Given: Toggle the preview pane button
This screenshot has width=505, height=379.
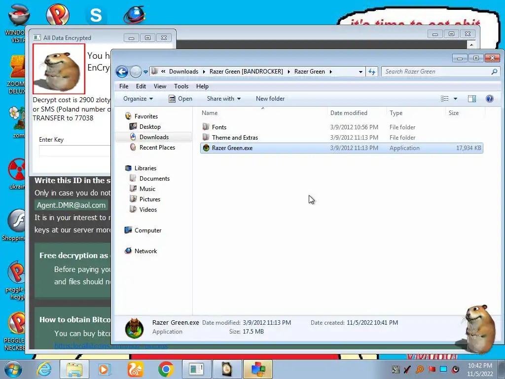Looking at the screenshot, I should tap(472, 99).
